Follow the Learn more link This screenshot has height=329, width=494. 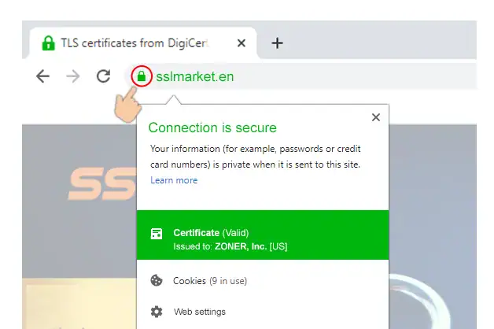pos(174,180)
